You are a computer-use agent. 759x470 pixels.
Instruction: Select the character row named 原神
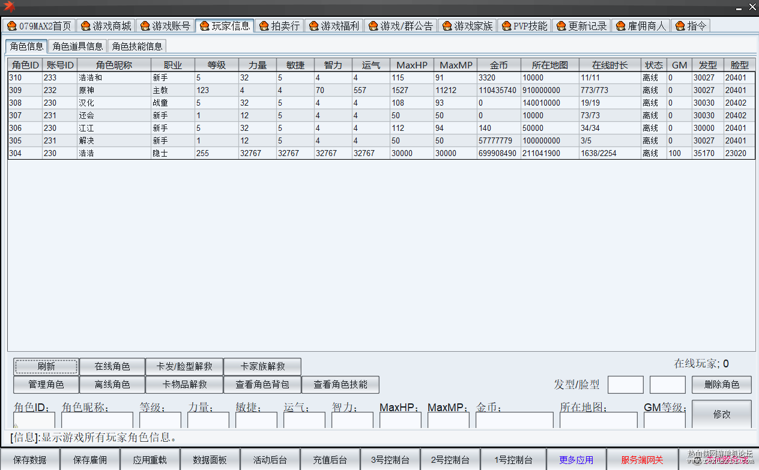click(381, 90)
